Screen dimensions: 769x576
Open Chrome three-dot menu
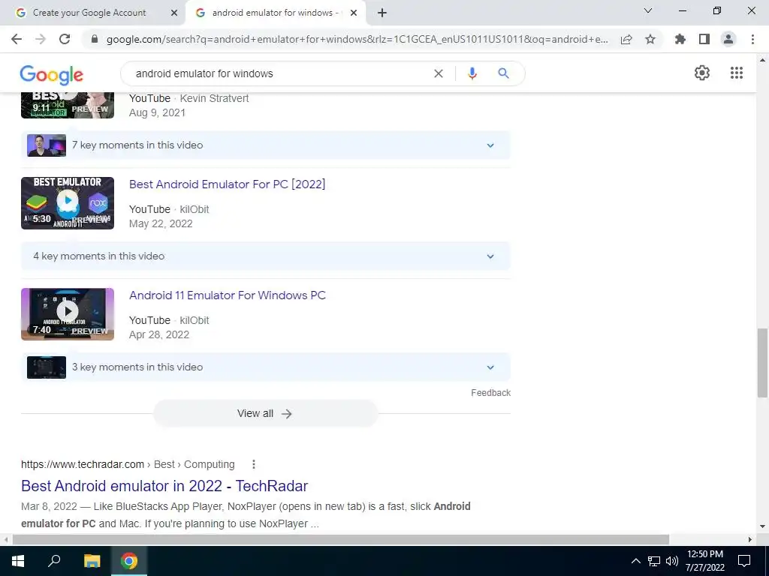pos(752,39)
